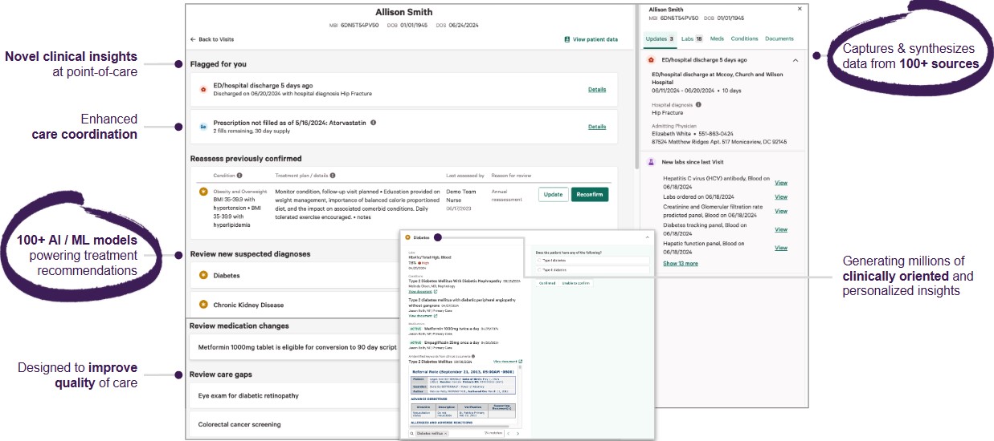View the Hepatitis C virus antibody lab
Image resolution: width=994 pixels, height=441 pixels.
(780, 183)
